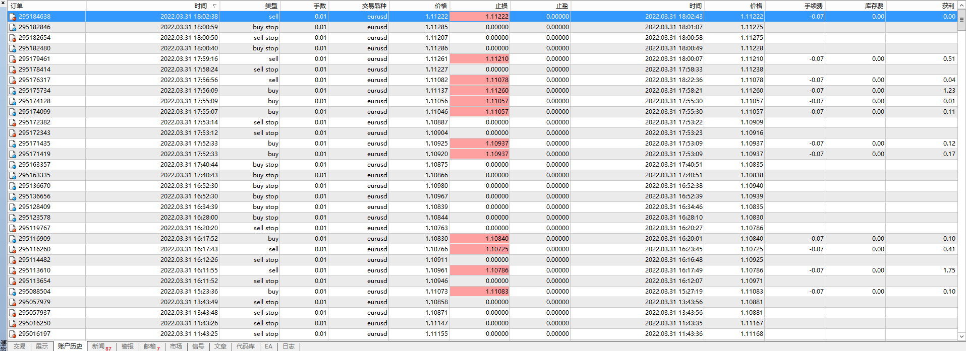Viewport: 966px width, 351px height.
Task: Sort by the 交易品种 column header
Action: tap(359, 6)
